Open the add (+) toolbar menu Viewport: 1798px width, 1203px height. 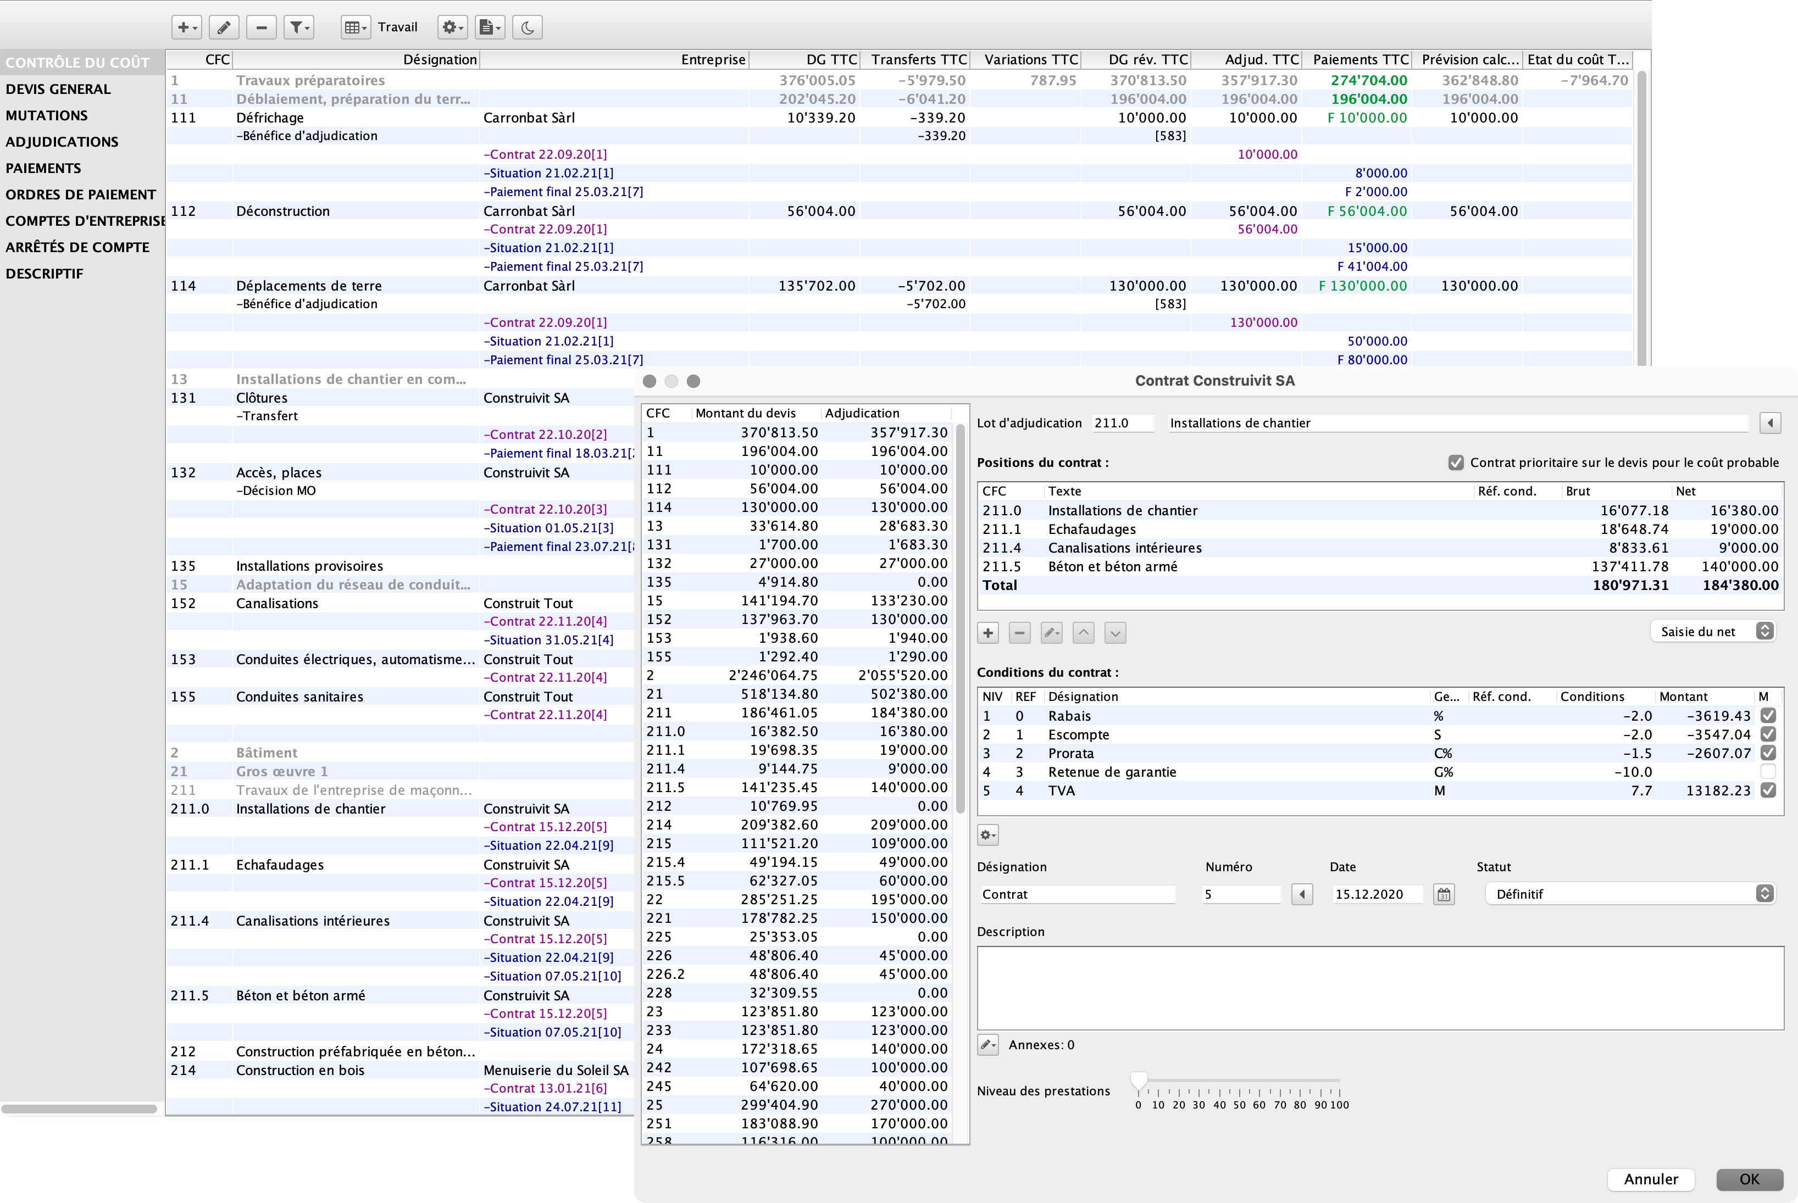click(x=186, y=27)
